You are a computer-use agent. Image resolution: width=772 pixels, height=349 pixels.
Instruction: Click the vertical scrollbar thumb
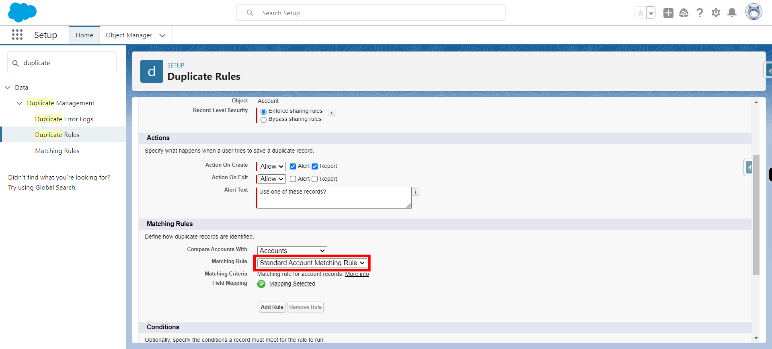[x=756, y=215]
